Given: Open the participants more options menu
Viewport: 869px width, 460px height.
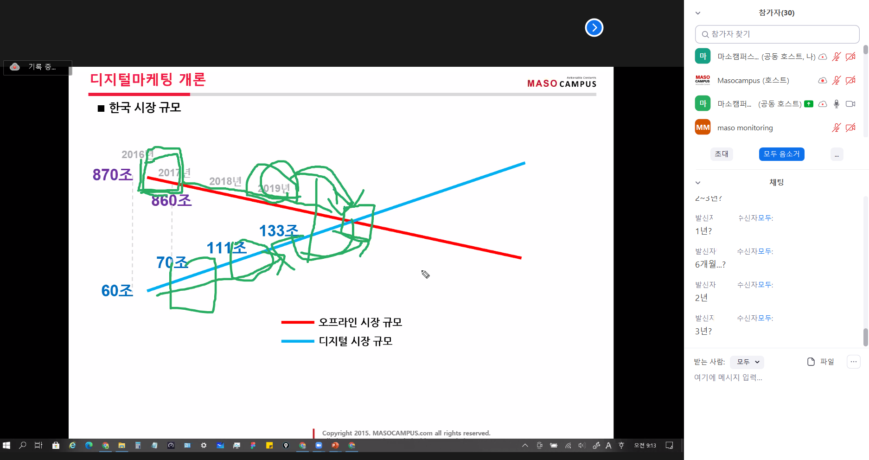Looking at the screenshot, I should [x=837, y=154].
